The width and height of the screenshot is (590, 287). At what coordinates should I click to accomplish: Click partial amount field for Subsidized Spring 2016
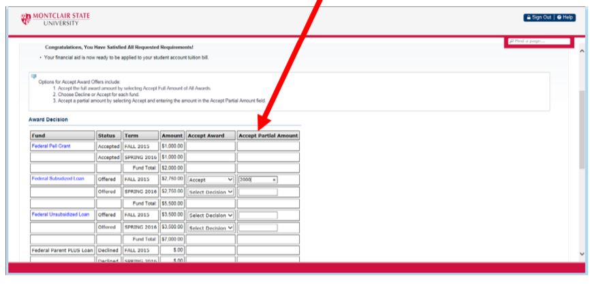pos(258,192)
